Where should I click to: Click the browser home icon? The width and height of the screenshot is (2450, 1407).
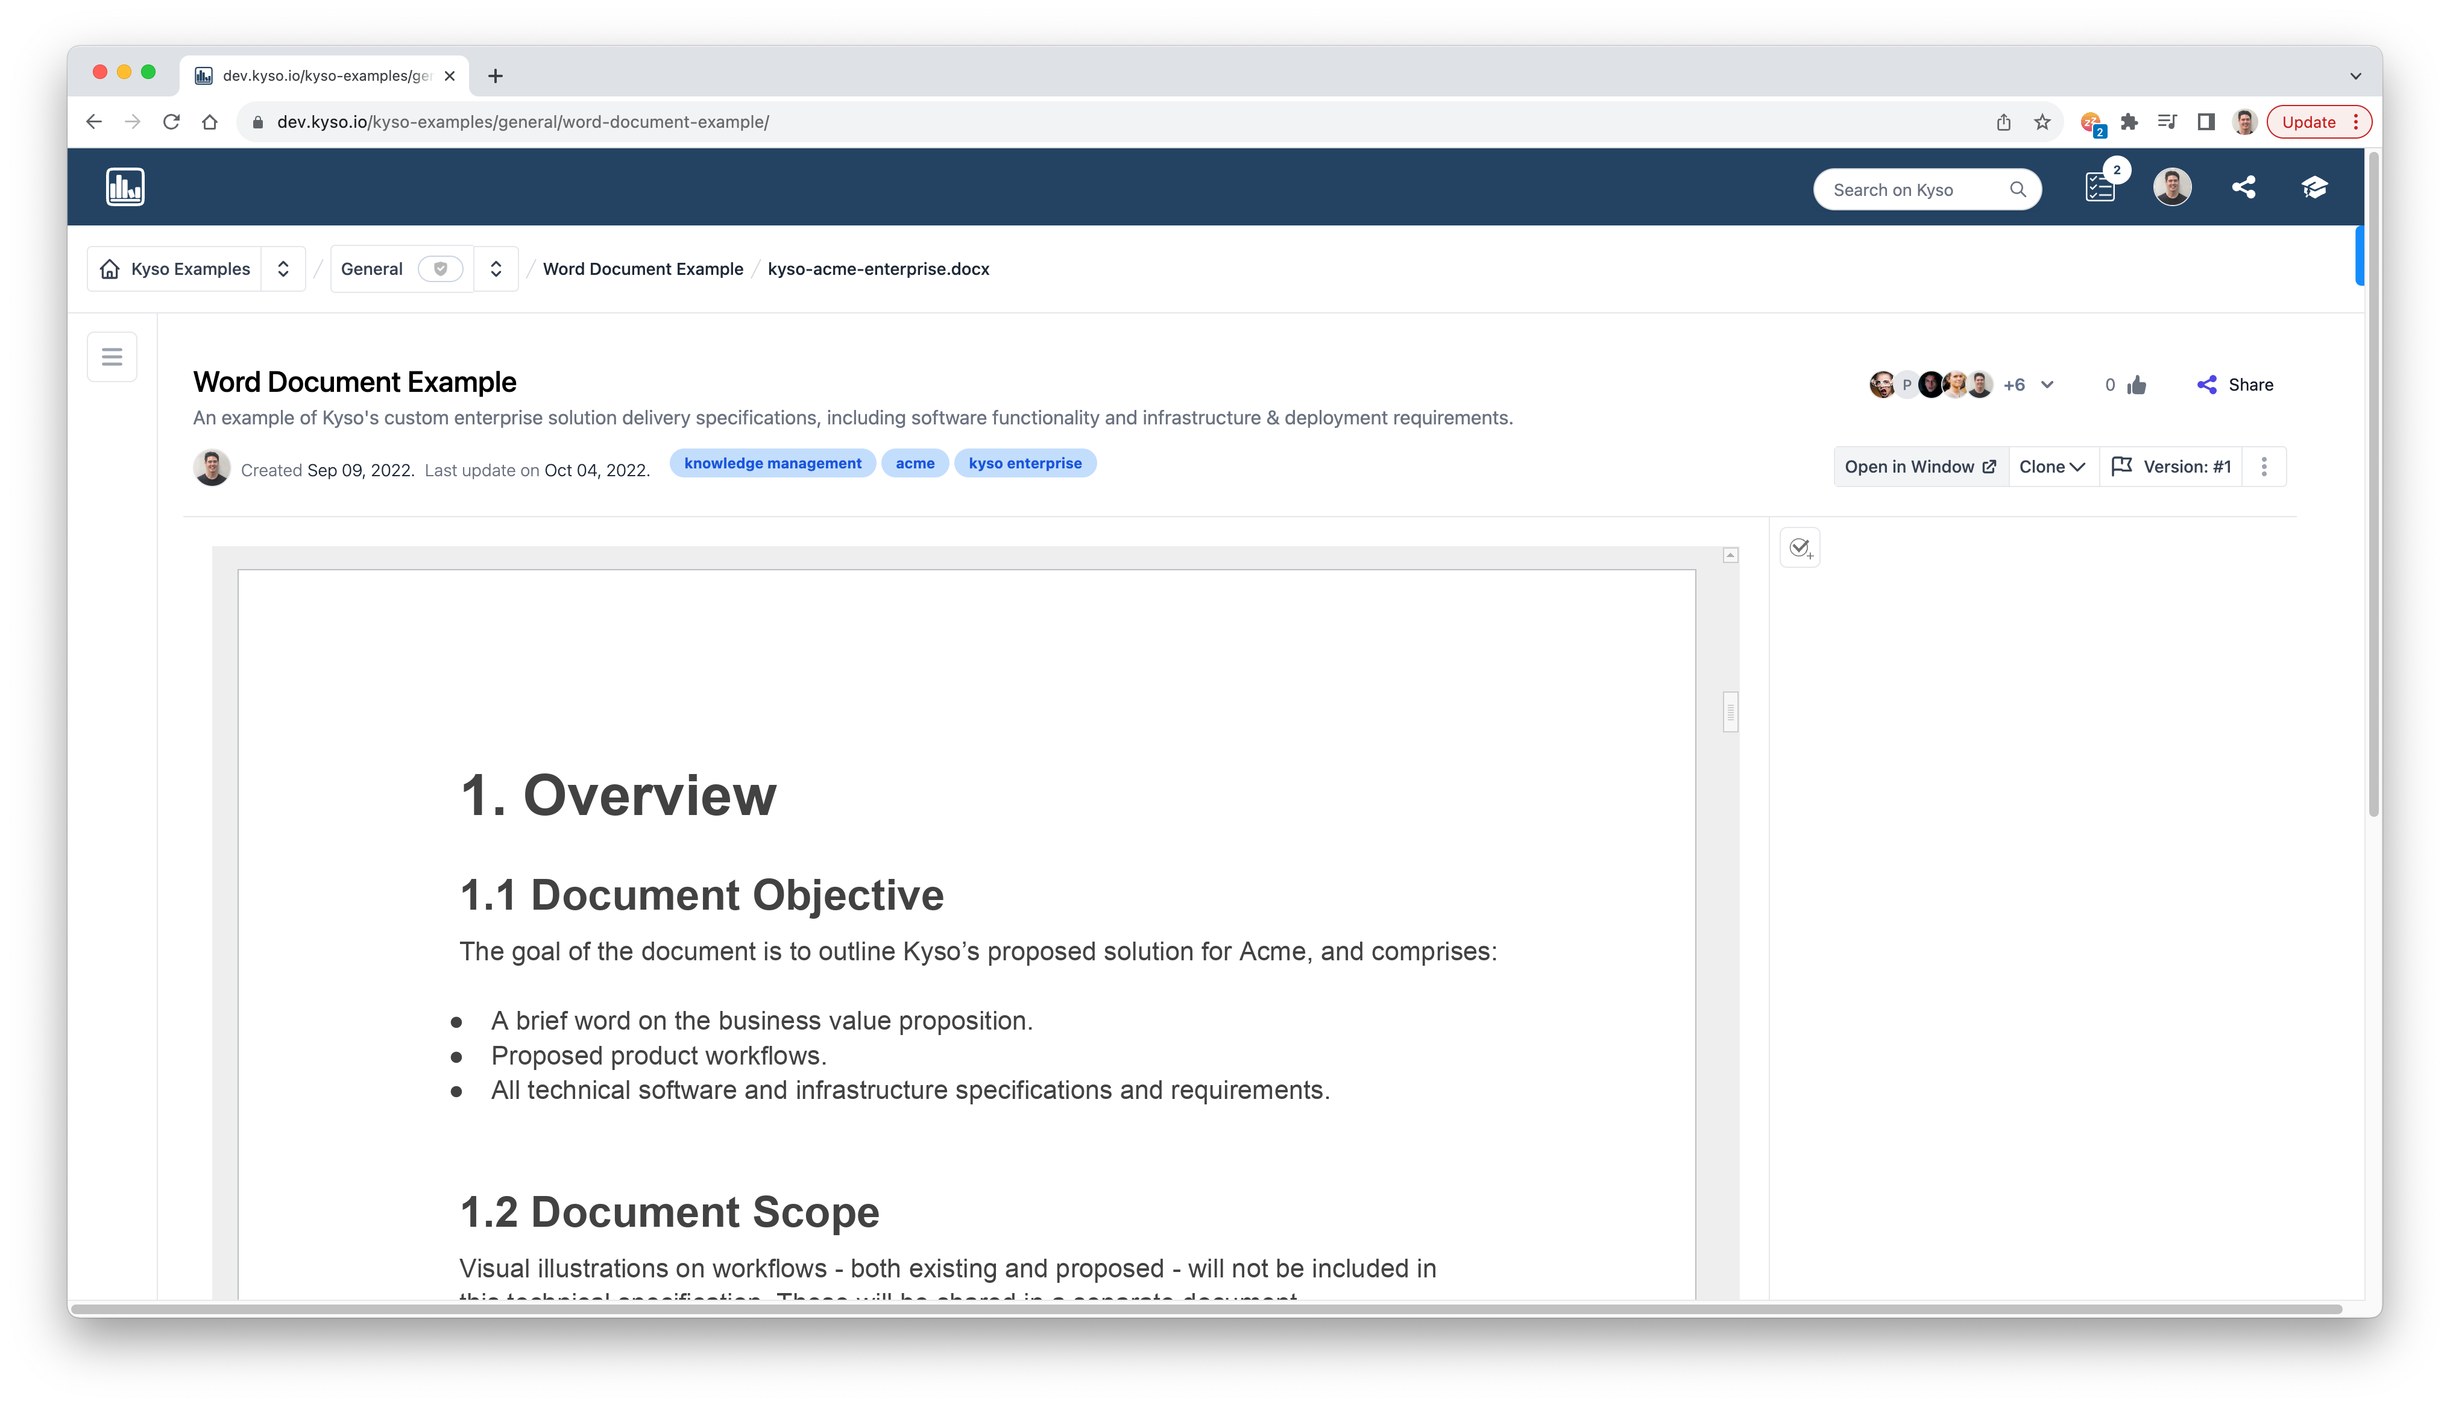[x=210, y=122]
